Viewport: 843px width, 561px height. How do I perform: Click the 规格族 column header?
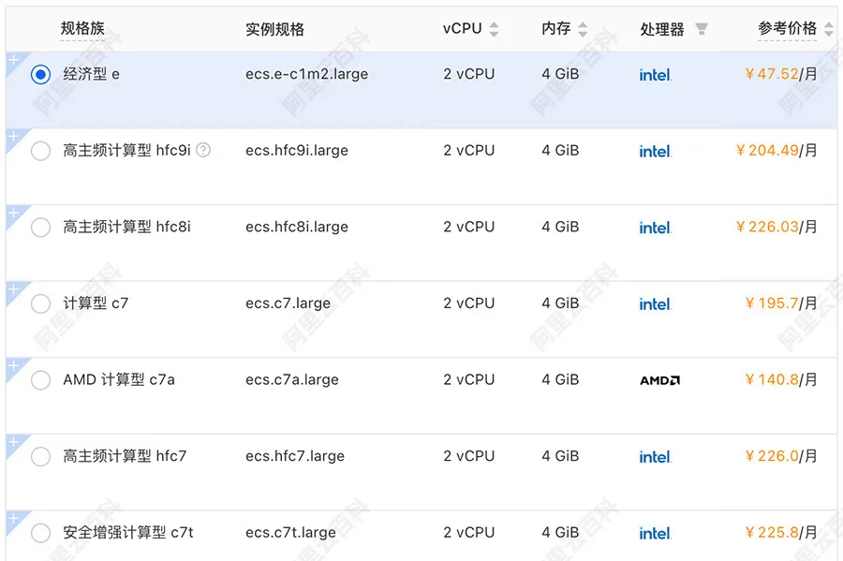coord(82,29)
